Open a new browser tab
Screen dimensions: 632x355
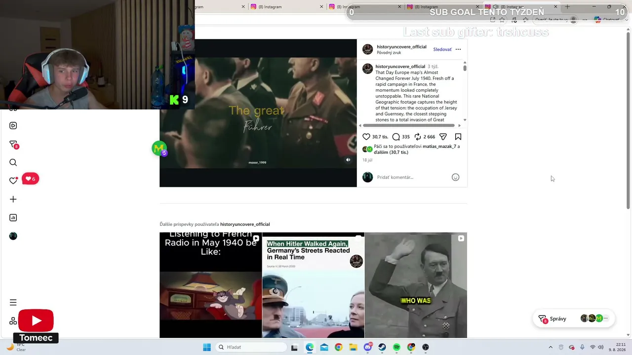coord(567,7)
